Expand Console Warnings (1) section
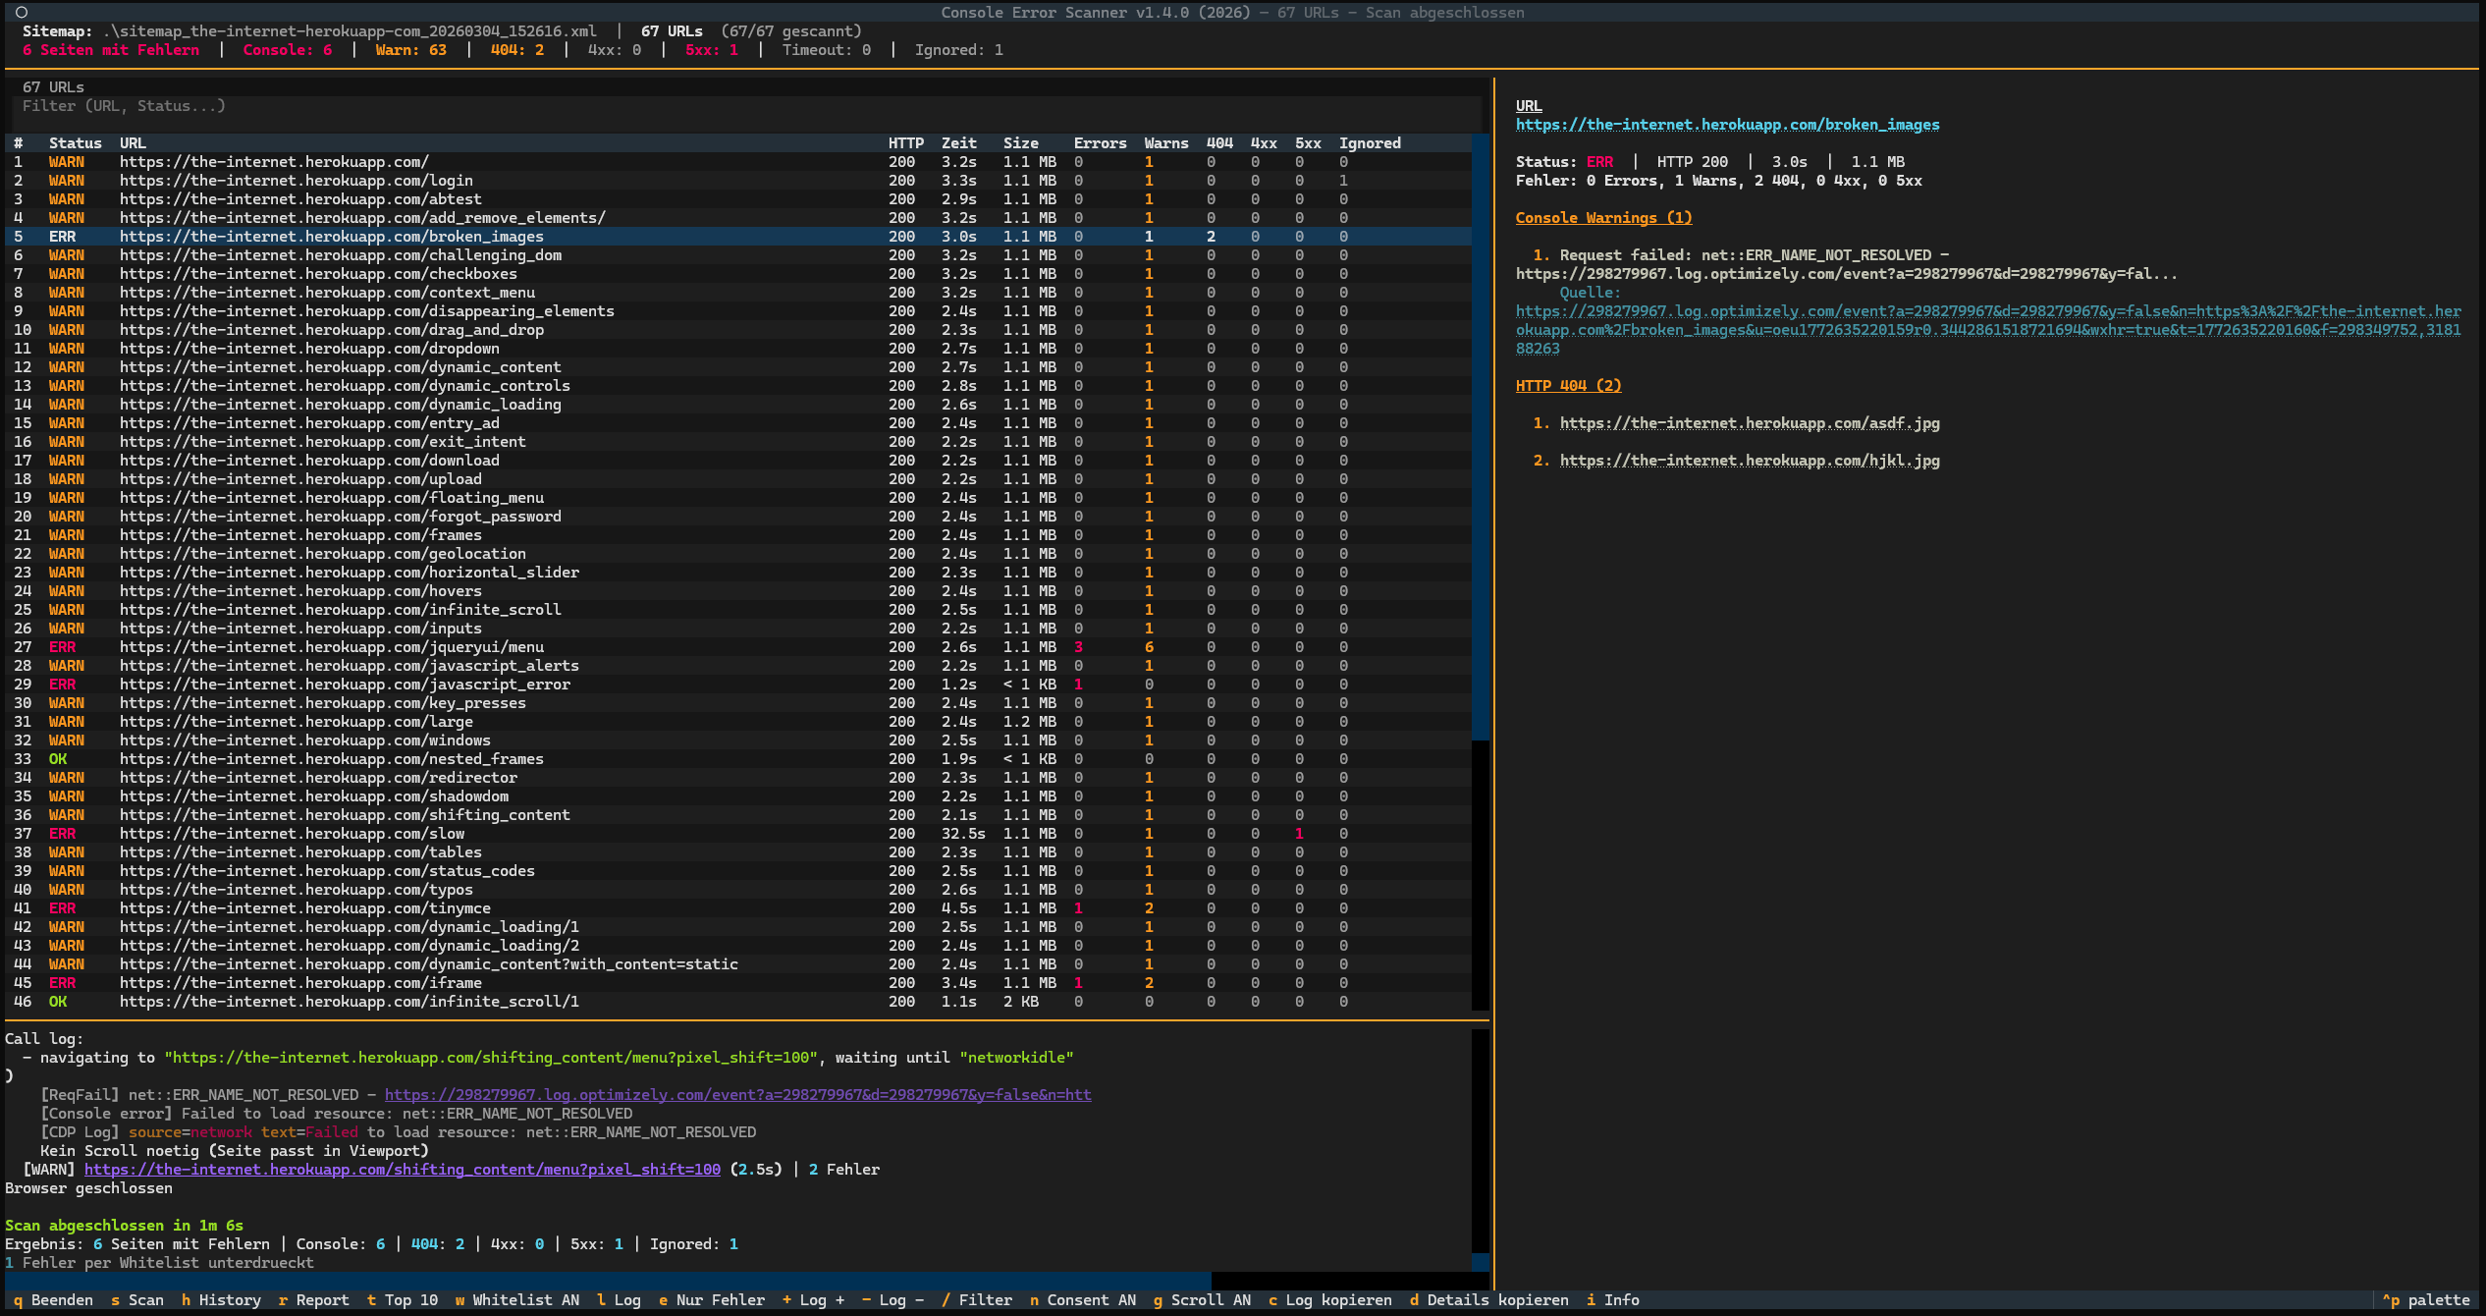Viewport: 2486px width, 1316px height. pyautogui.click(x=1602, y=218)
